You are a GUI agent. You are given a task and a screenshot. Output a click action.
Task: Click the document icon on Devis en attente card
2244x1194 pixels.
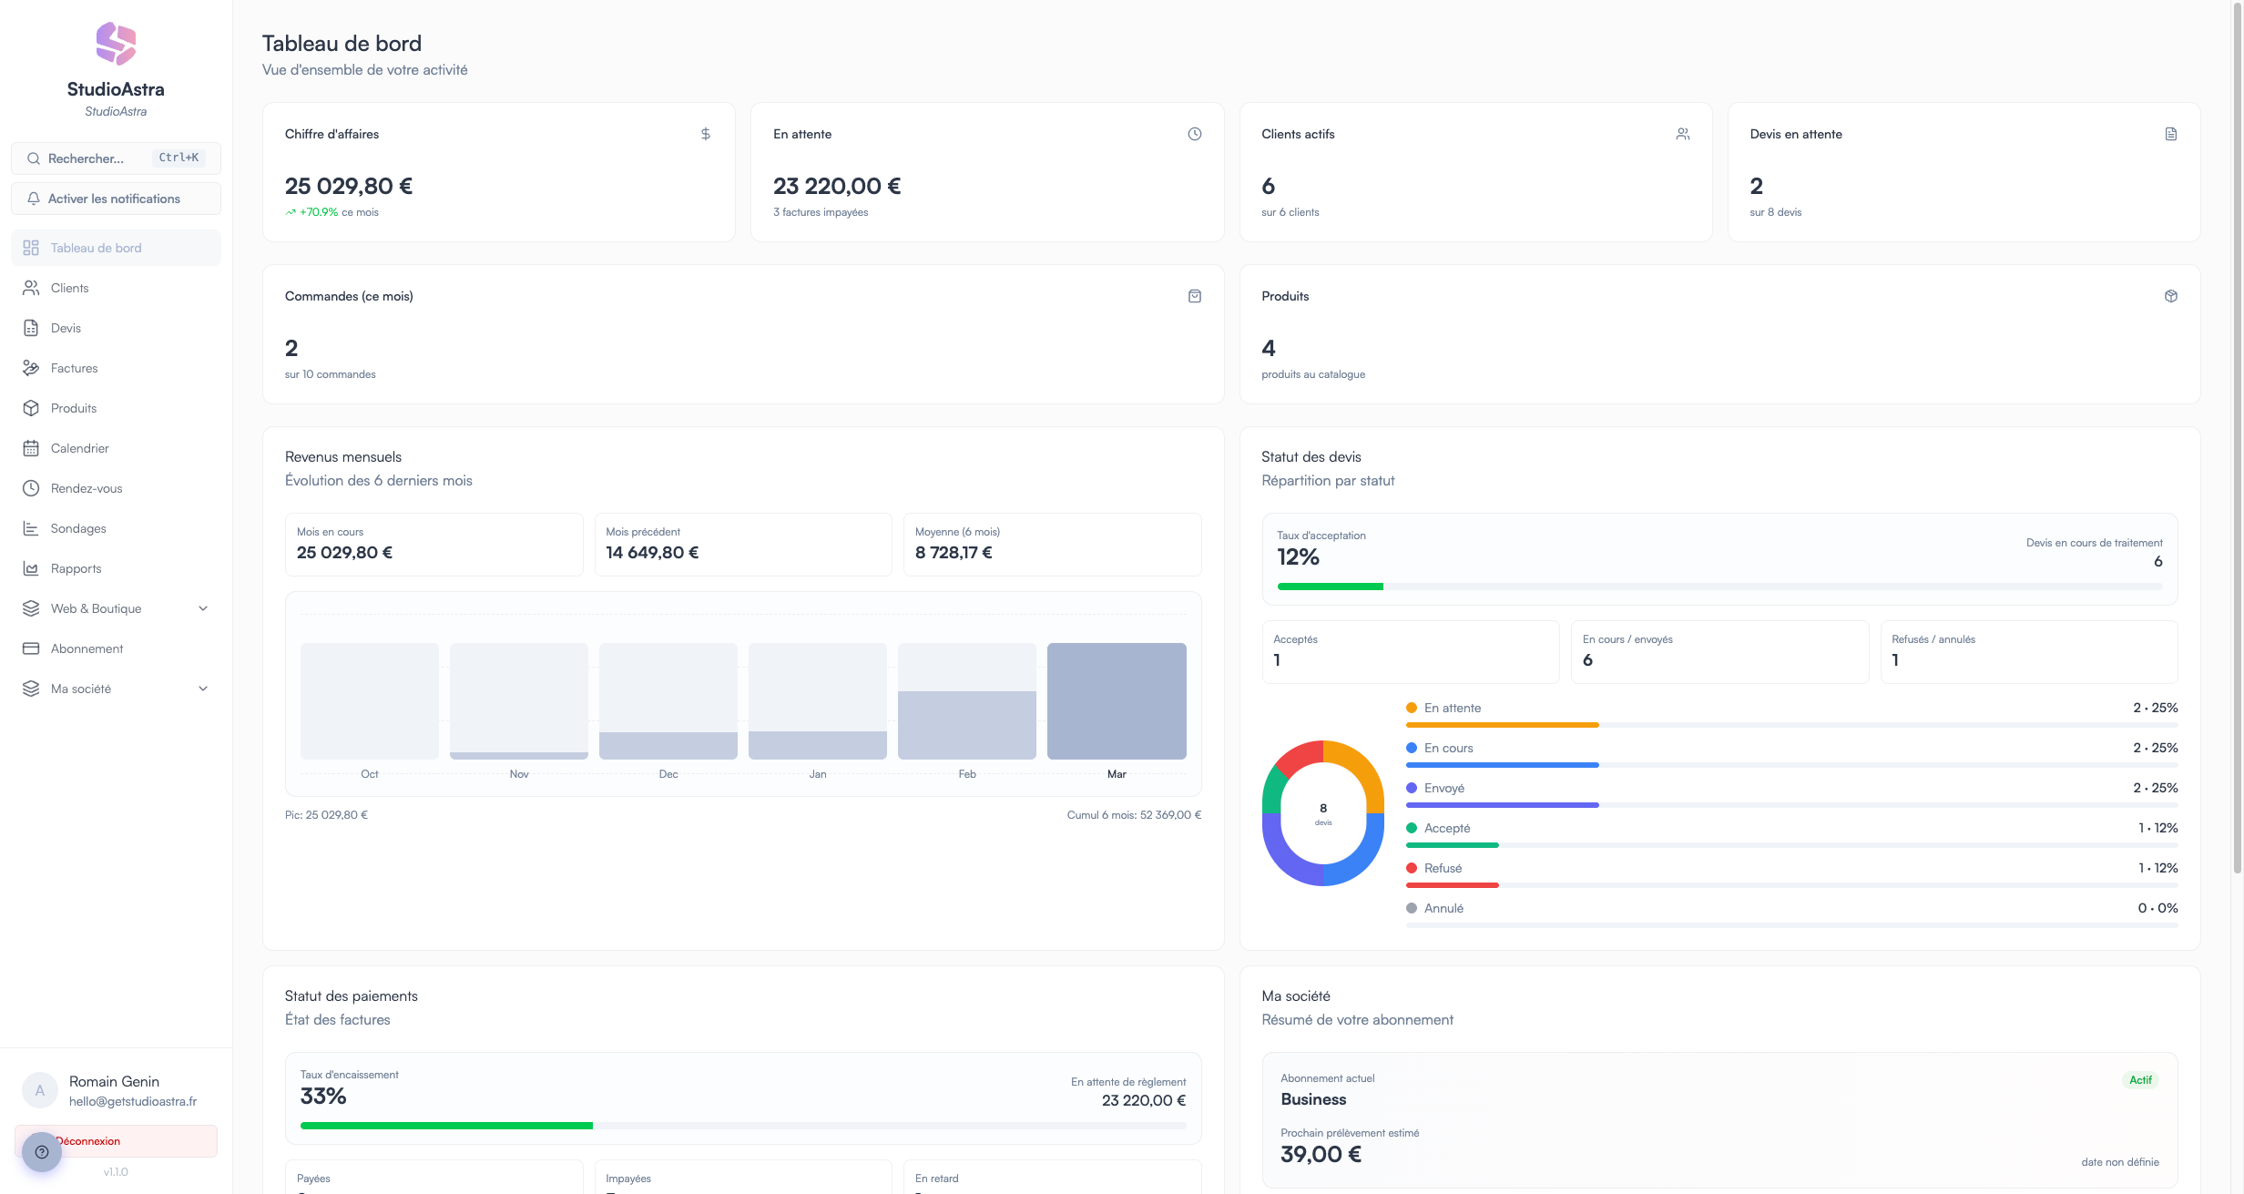pos(2170,134)
